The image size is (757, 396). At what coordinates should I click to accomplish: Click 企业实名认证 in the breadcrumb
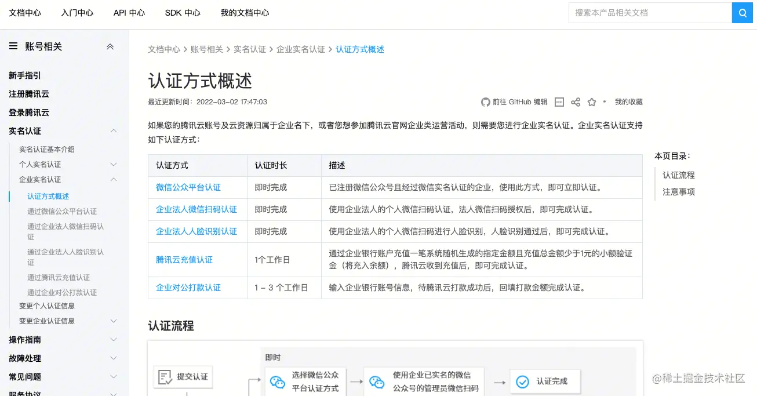pyautogui.click(x=301, y=49)
